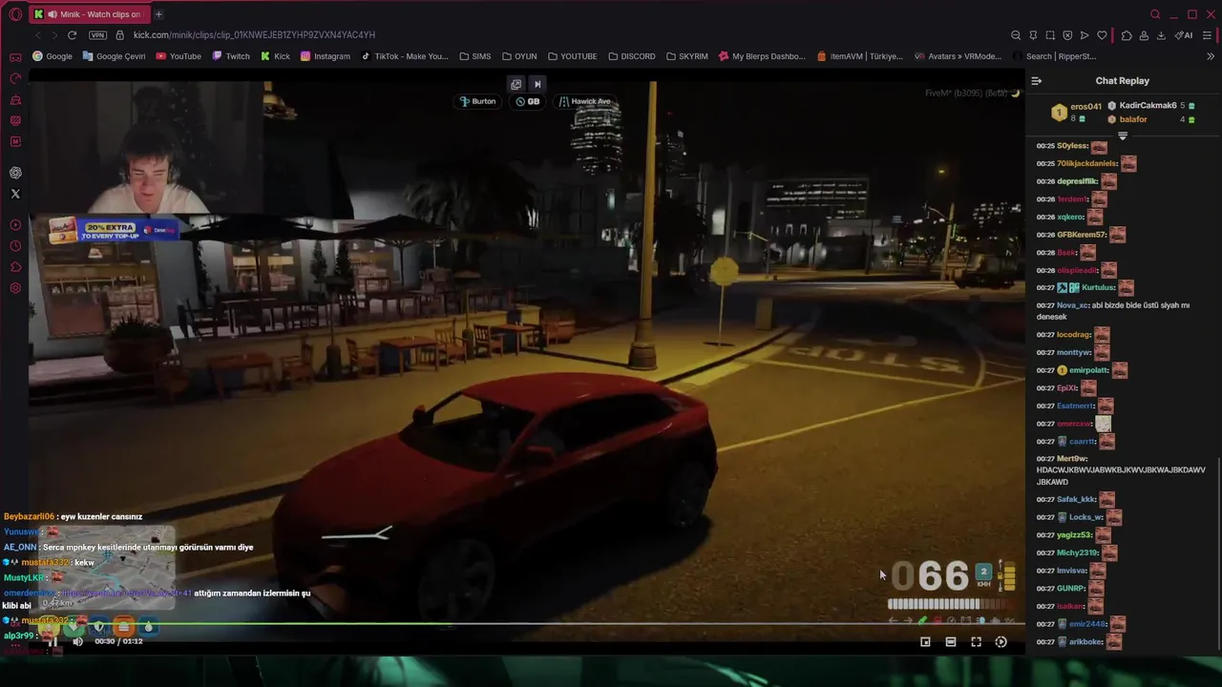
Task: Click the Nova_xc chat username
Action: (1073, 305)
